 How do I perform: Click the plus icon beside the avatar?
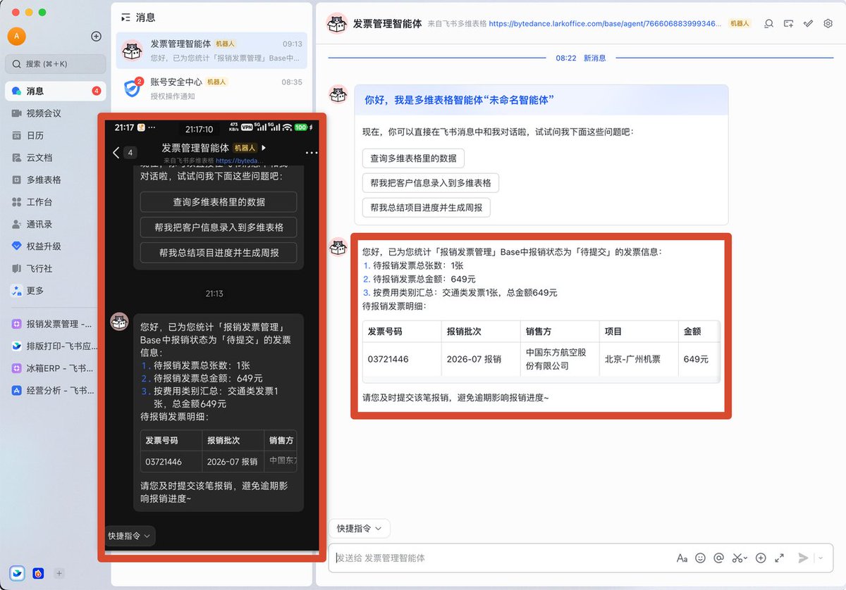click(97, 36)
